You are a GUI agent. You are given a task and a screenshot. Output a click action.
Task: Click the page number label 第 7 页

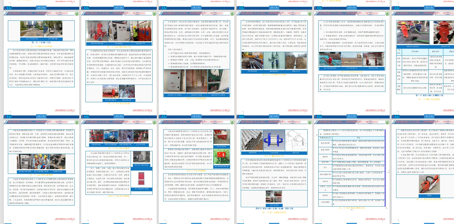[41, 116]
